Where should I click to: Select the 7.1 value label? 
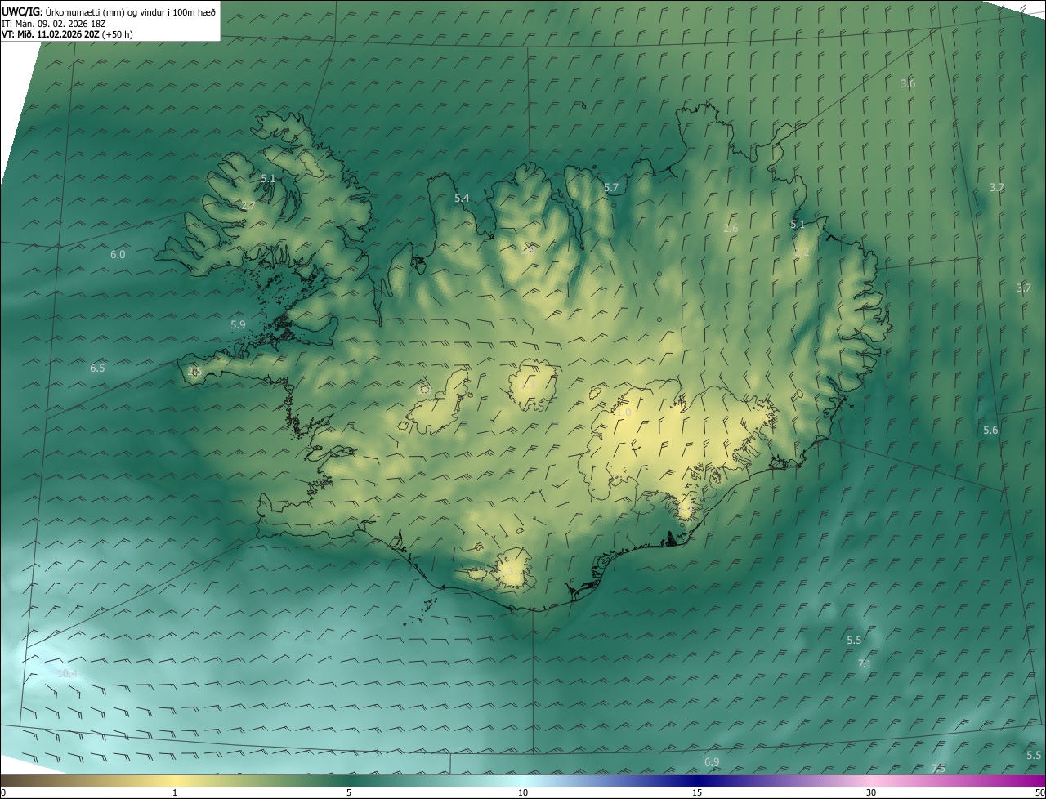pyautogui.click(x=865, y=663)
